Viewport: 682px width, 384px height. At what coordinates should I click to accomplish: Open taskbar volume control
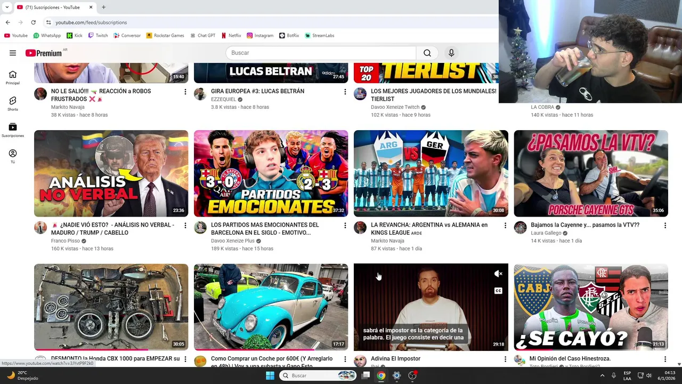click(x=649, y=375)
